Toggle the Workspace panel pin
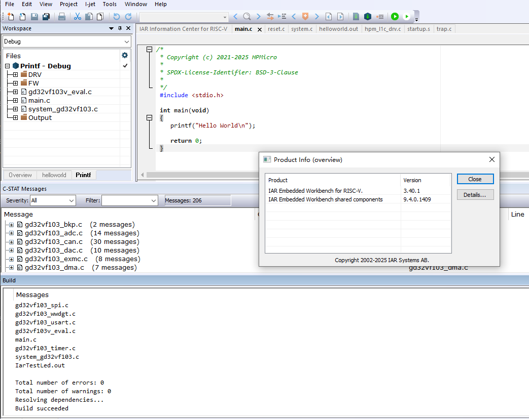Image resolution: width=529 pixels, height=419 pixels. pyautogui.click(x=120, y=28)
